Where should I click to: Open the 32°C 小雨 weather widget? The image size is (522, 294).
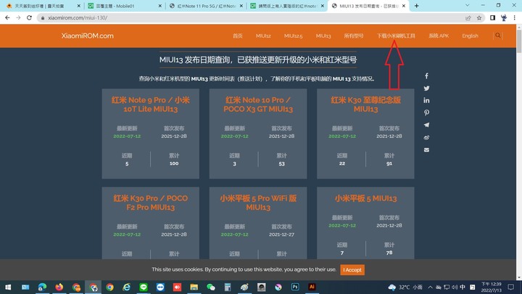click(405, 287)
